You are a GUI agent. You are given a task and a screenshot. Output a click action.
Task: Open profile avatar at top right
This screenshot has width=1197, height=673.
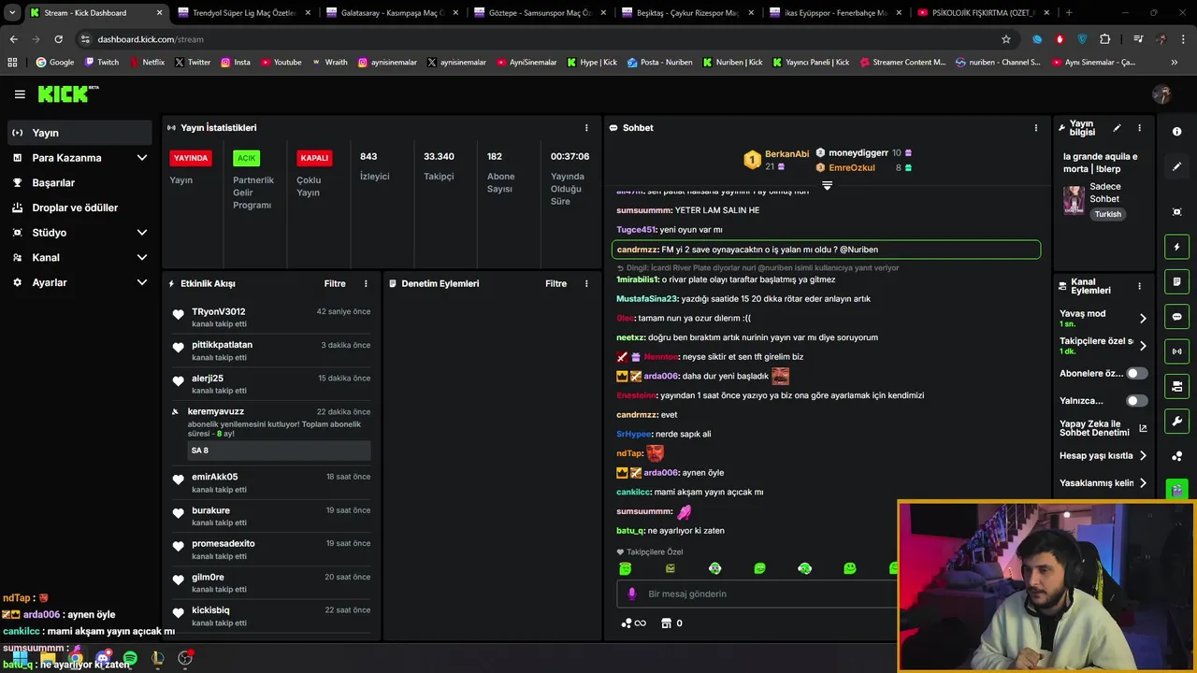pos(1161,94)
